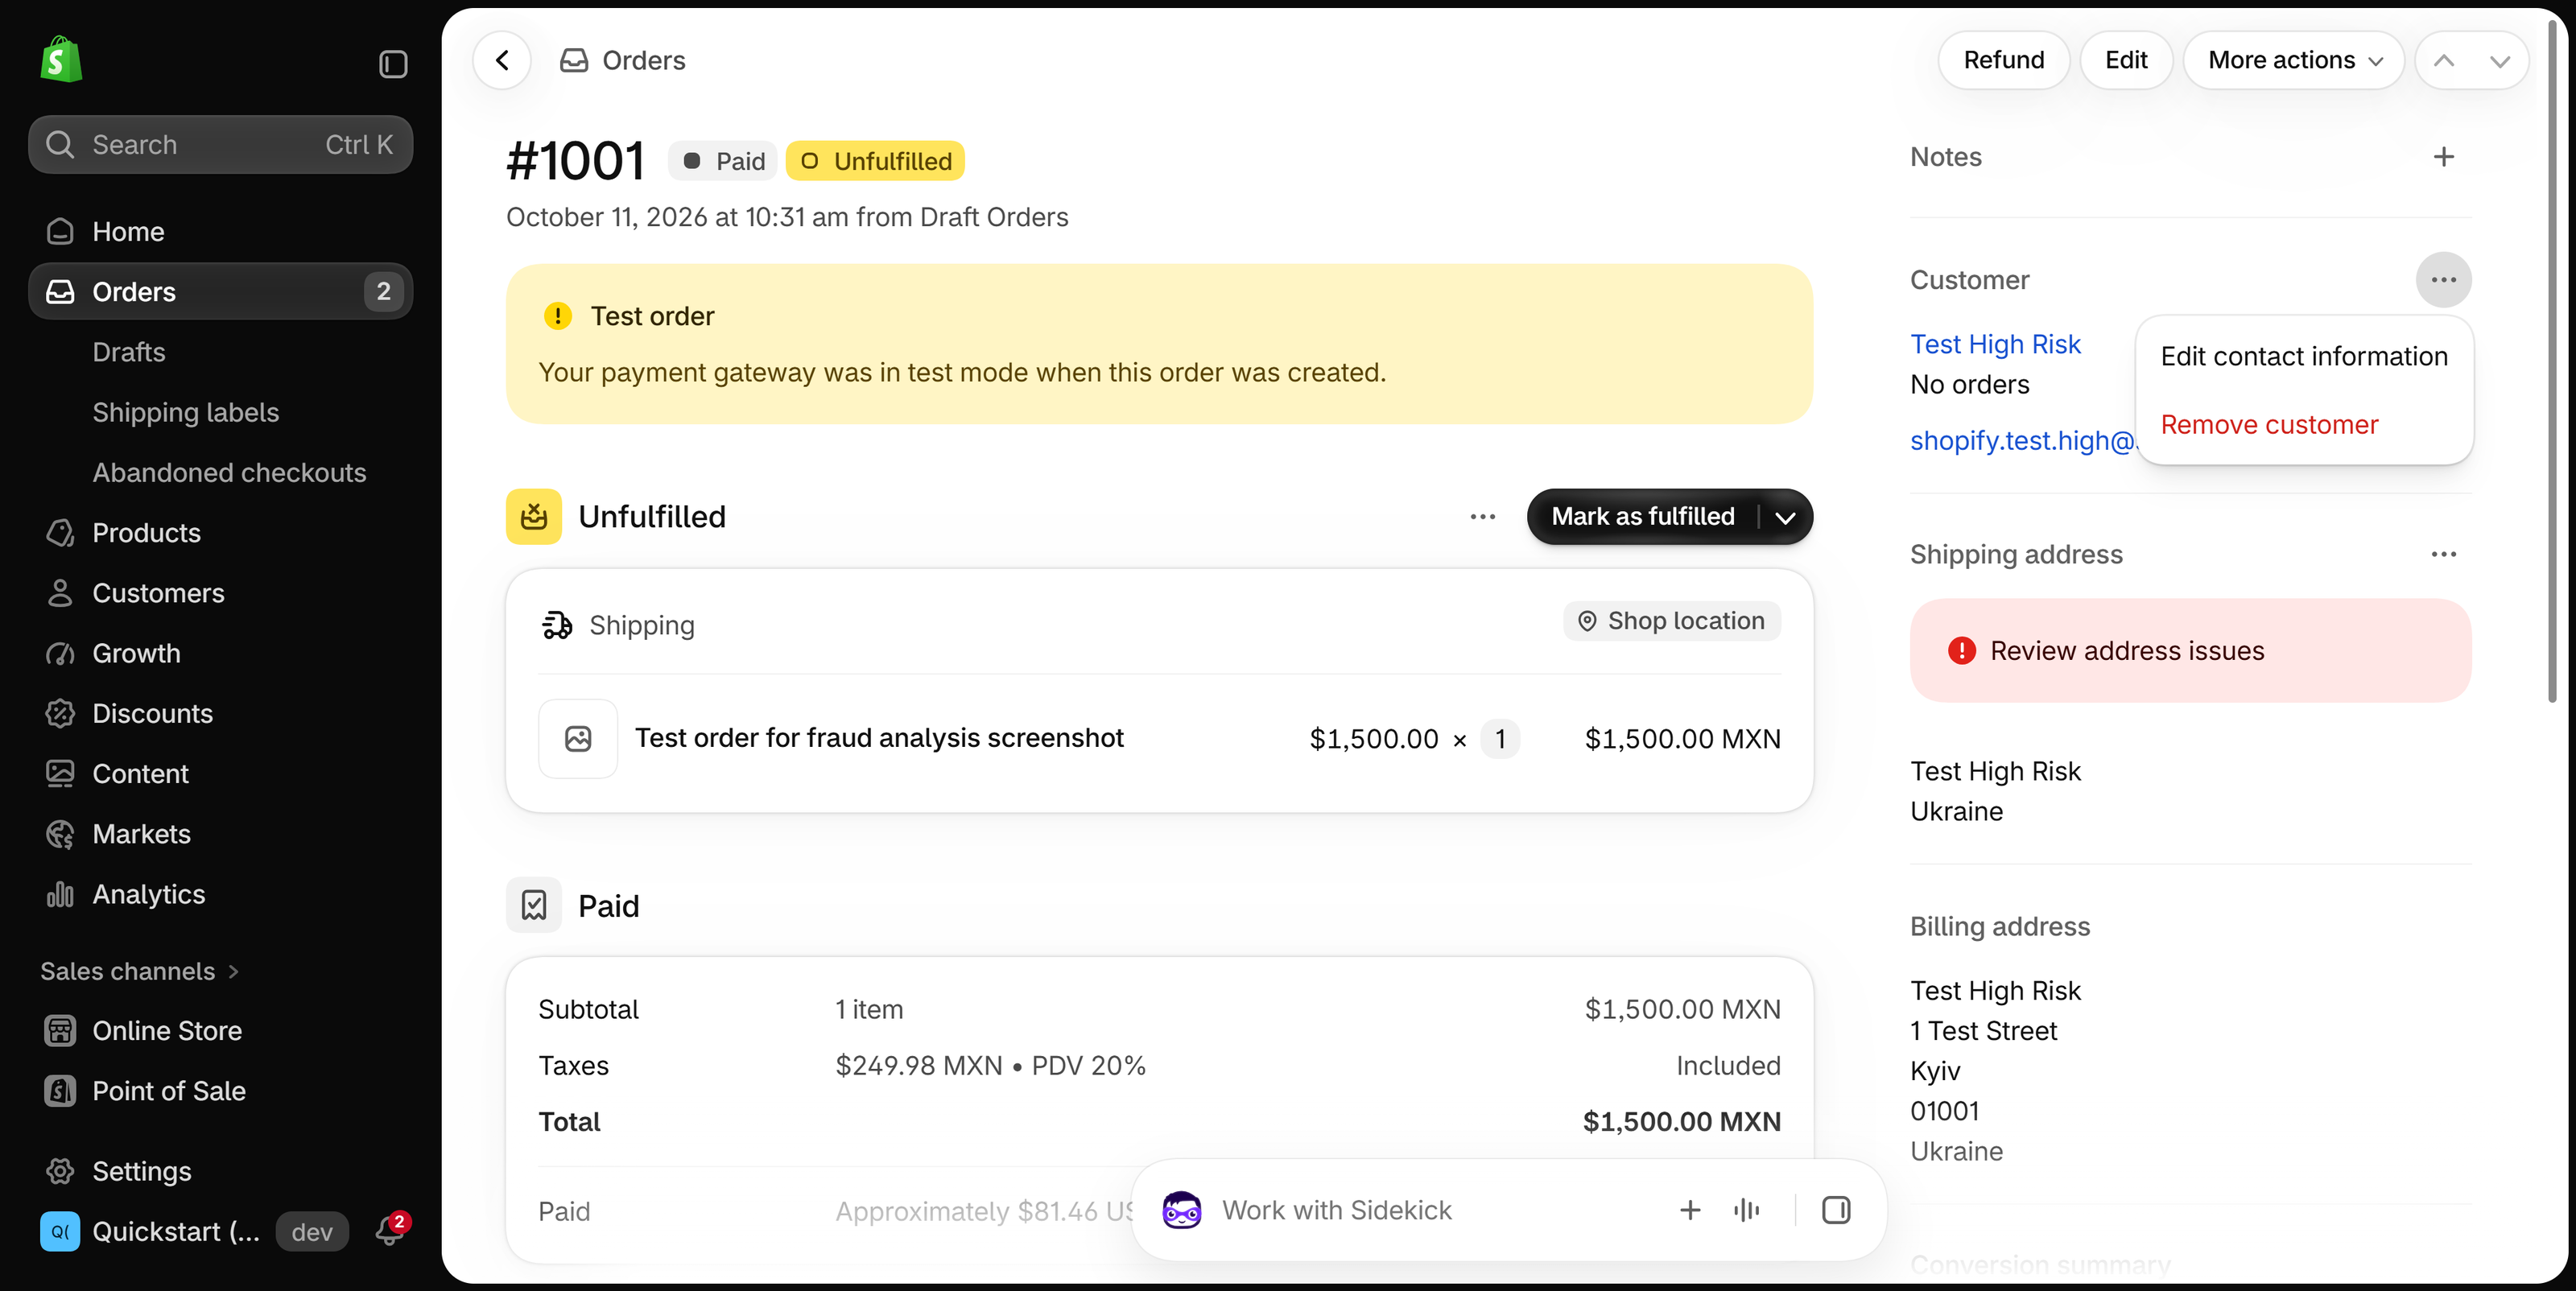2576x1291 pixels.
Task: Click the Unfulfilled status box icon
Action: click(x=534, y=517)
